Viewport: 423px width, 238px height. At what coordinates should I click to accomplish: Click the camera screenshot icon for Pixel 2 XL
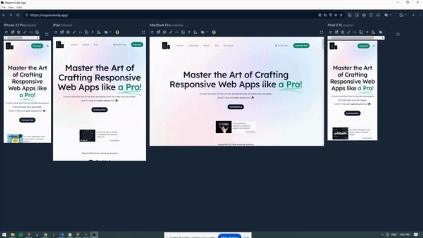tap(343, 32)
